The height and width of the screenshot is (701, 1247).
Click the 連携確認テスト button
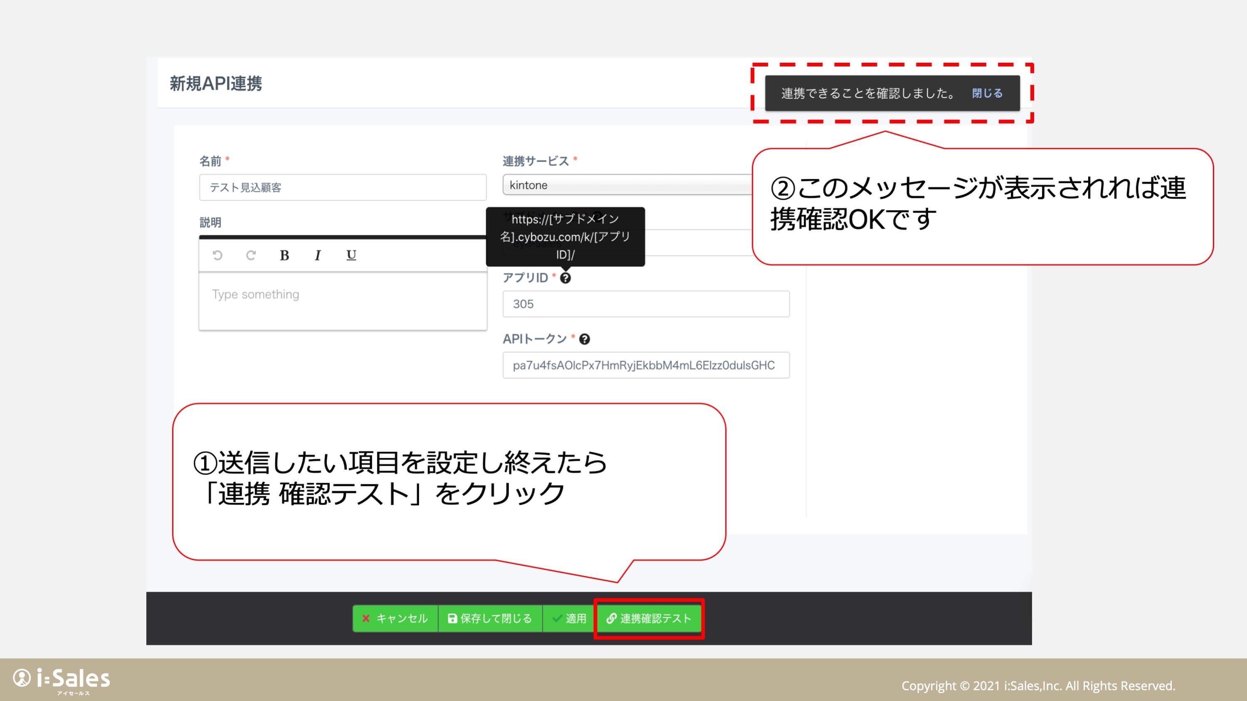[x=649, y=618]
